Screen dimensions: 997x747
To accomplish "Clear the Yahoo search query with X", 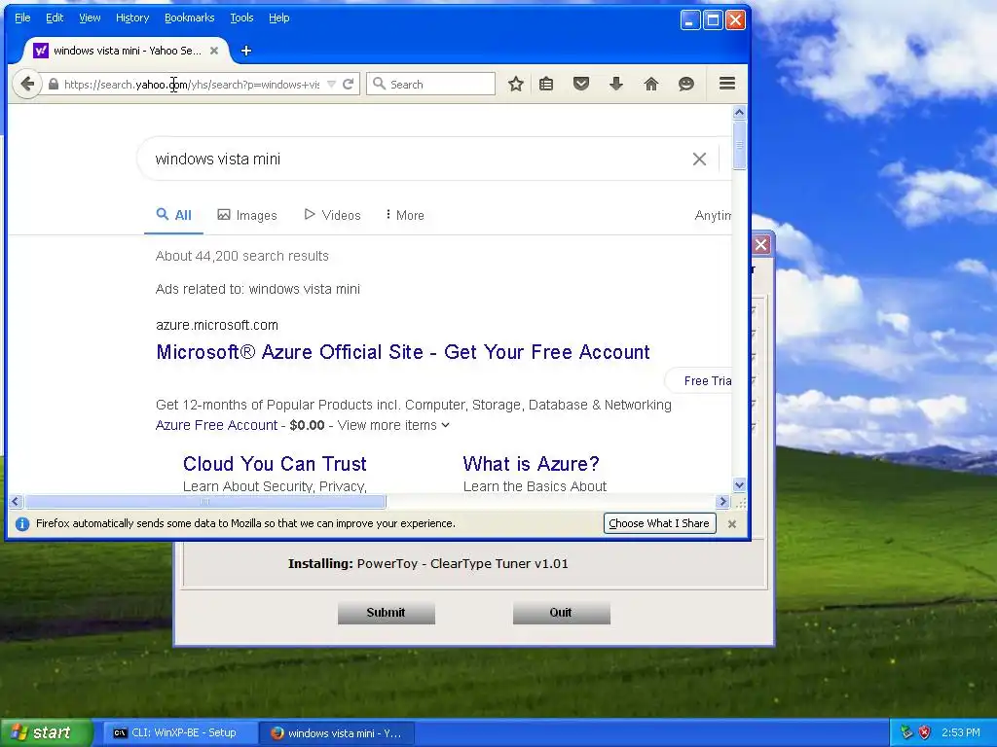I will click(699, 159).
